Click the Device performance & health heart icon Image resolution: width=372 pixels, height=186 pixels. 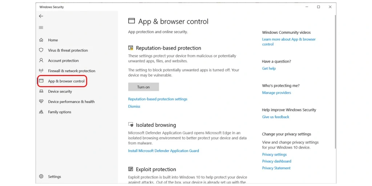tap(41, 102)
